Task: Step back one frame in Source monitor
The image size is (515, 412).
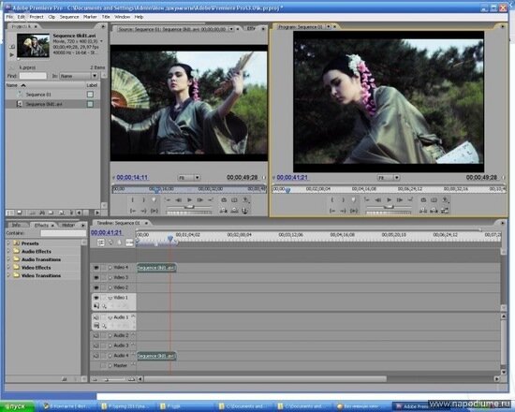Action: click(178, 199)
